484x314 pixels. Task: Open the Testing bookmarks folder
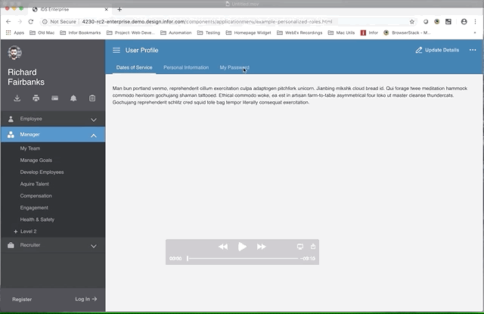(209, 33)
